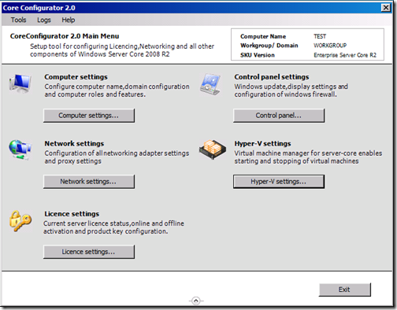Open the Logs menu

pyautogui.click(x=44, y=20)
